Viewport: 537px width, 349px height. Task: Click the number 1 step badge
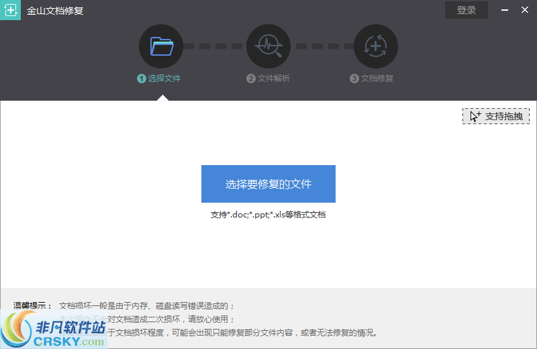[x=142, y=79]
